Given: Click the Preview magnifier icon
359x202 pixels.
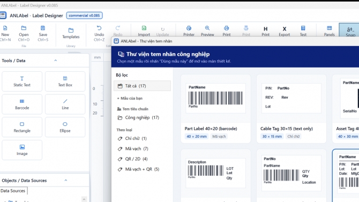Looking at the screenshot, I should click(x=207, y=28).
